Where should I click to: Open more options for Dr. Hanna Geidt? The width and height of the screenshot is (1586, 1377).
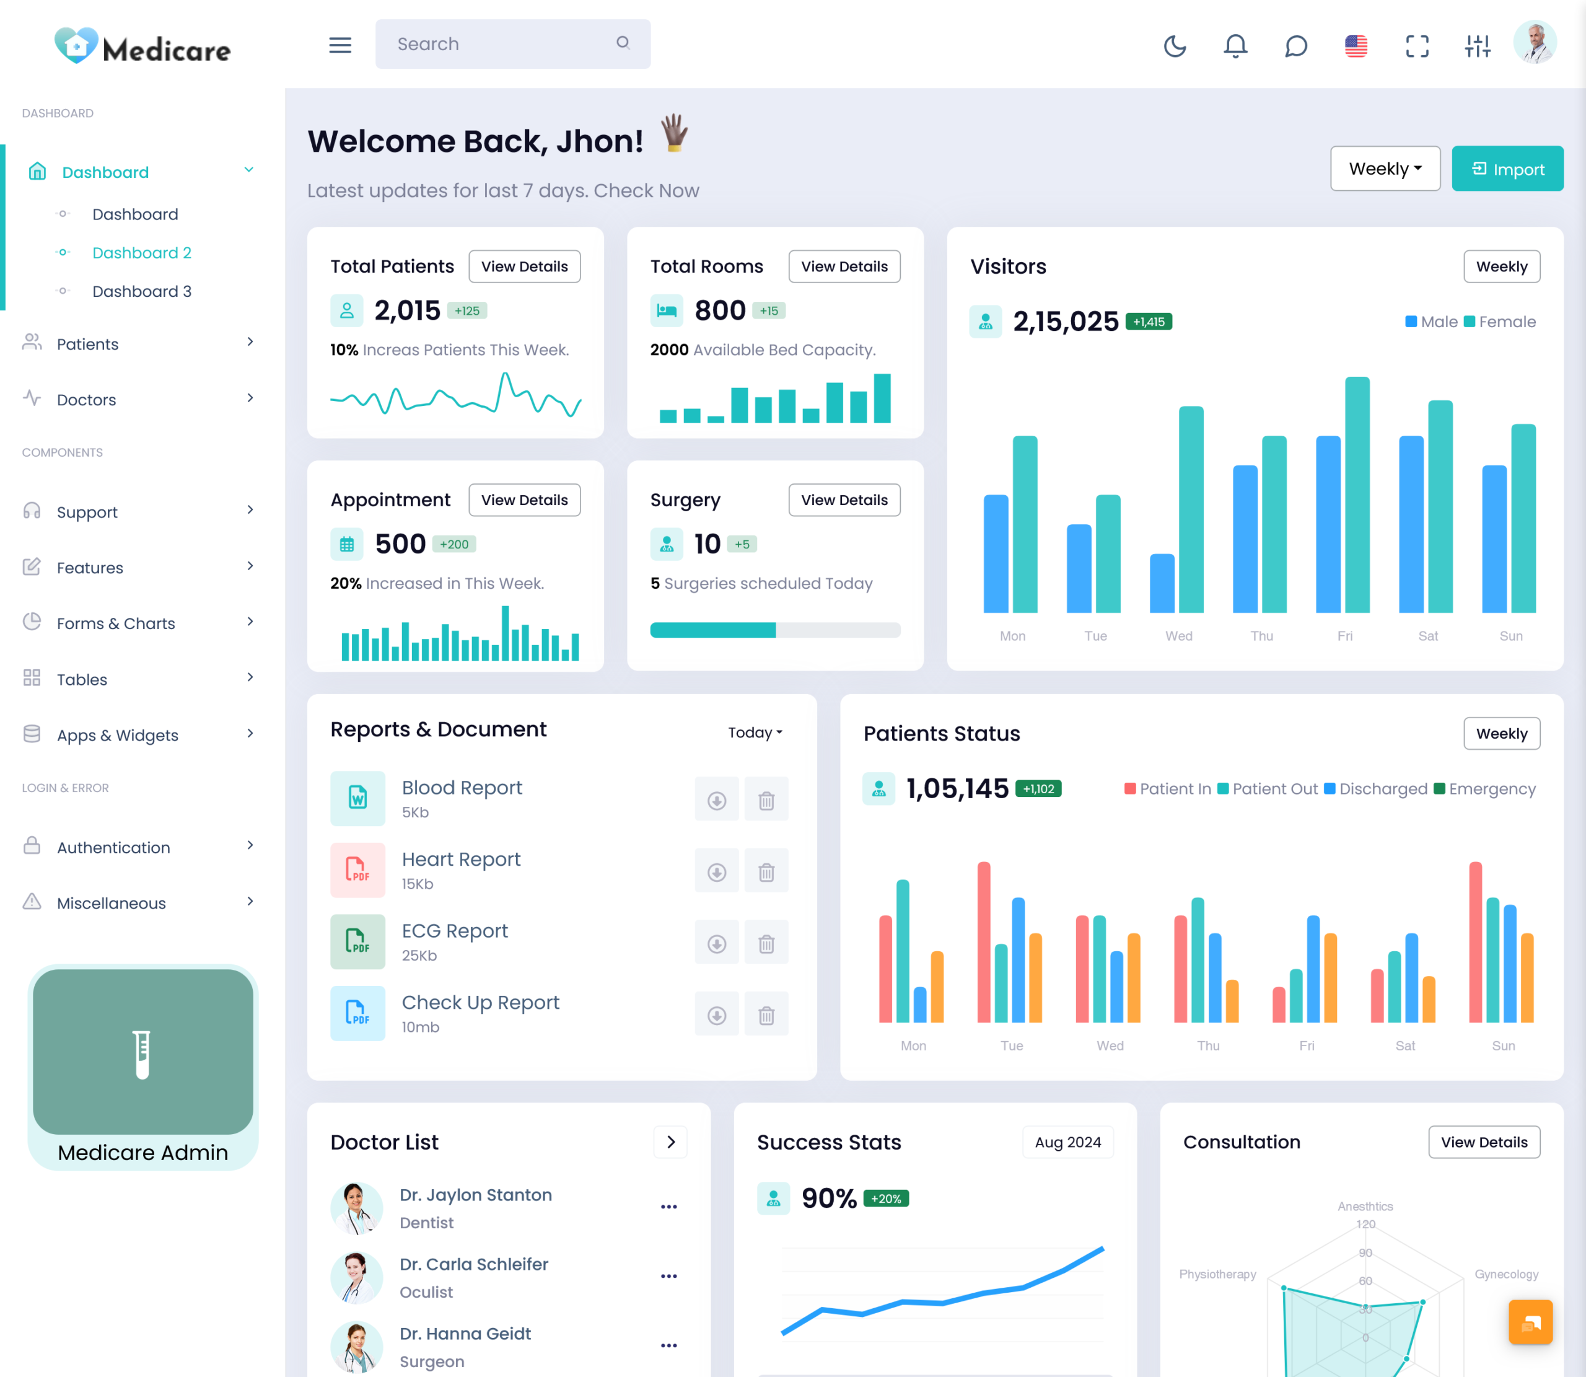click(669, 1345)
